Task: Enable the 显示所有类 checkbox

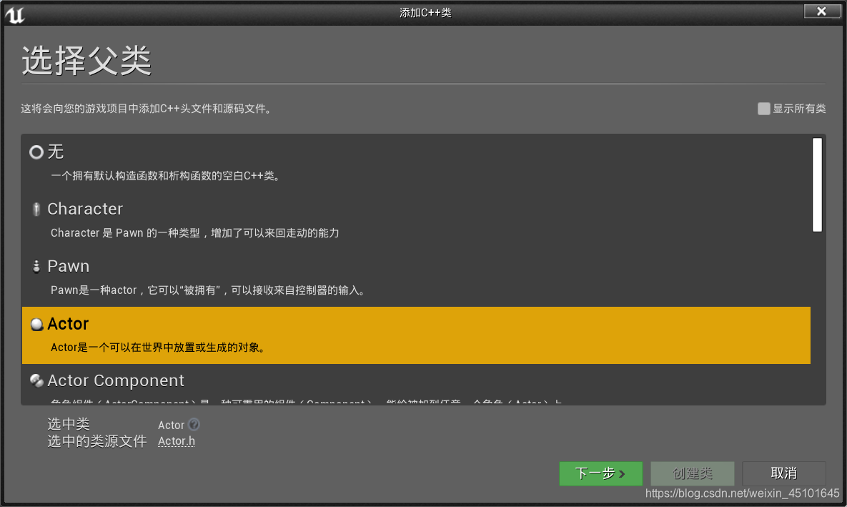Action: click(x=763, y=109)
